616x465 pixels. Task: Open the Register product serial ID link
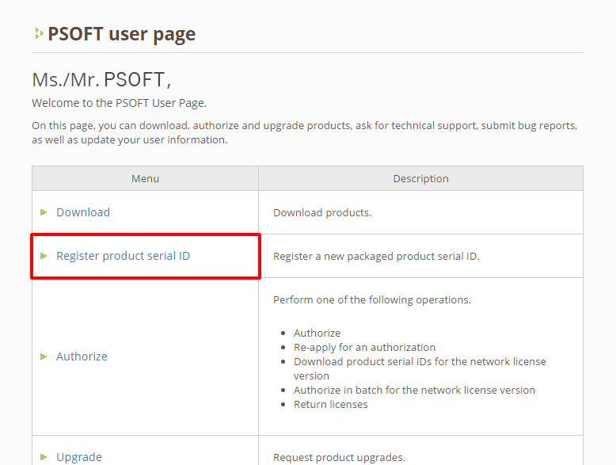tap(123, 256)
